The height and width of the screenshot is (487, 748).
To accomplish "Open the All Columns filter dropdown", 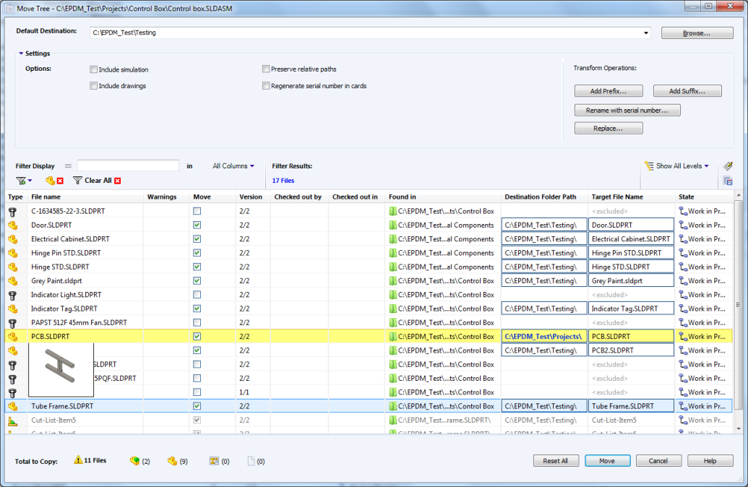I will pos(233,165).
